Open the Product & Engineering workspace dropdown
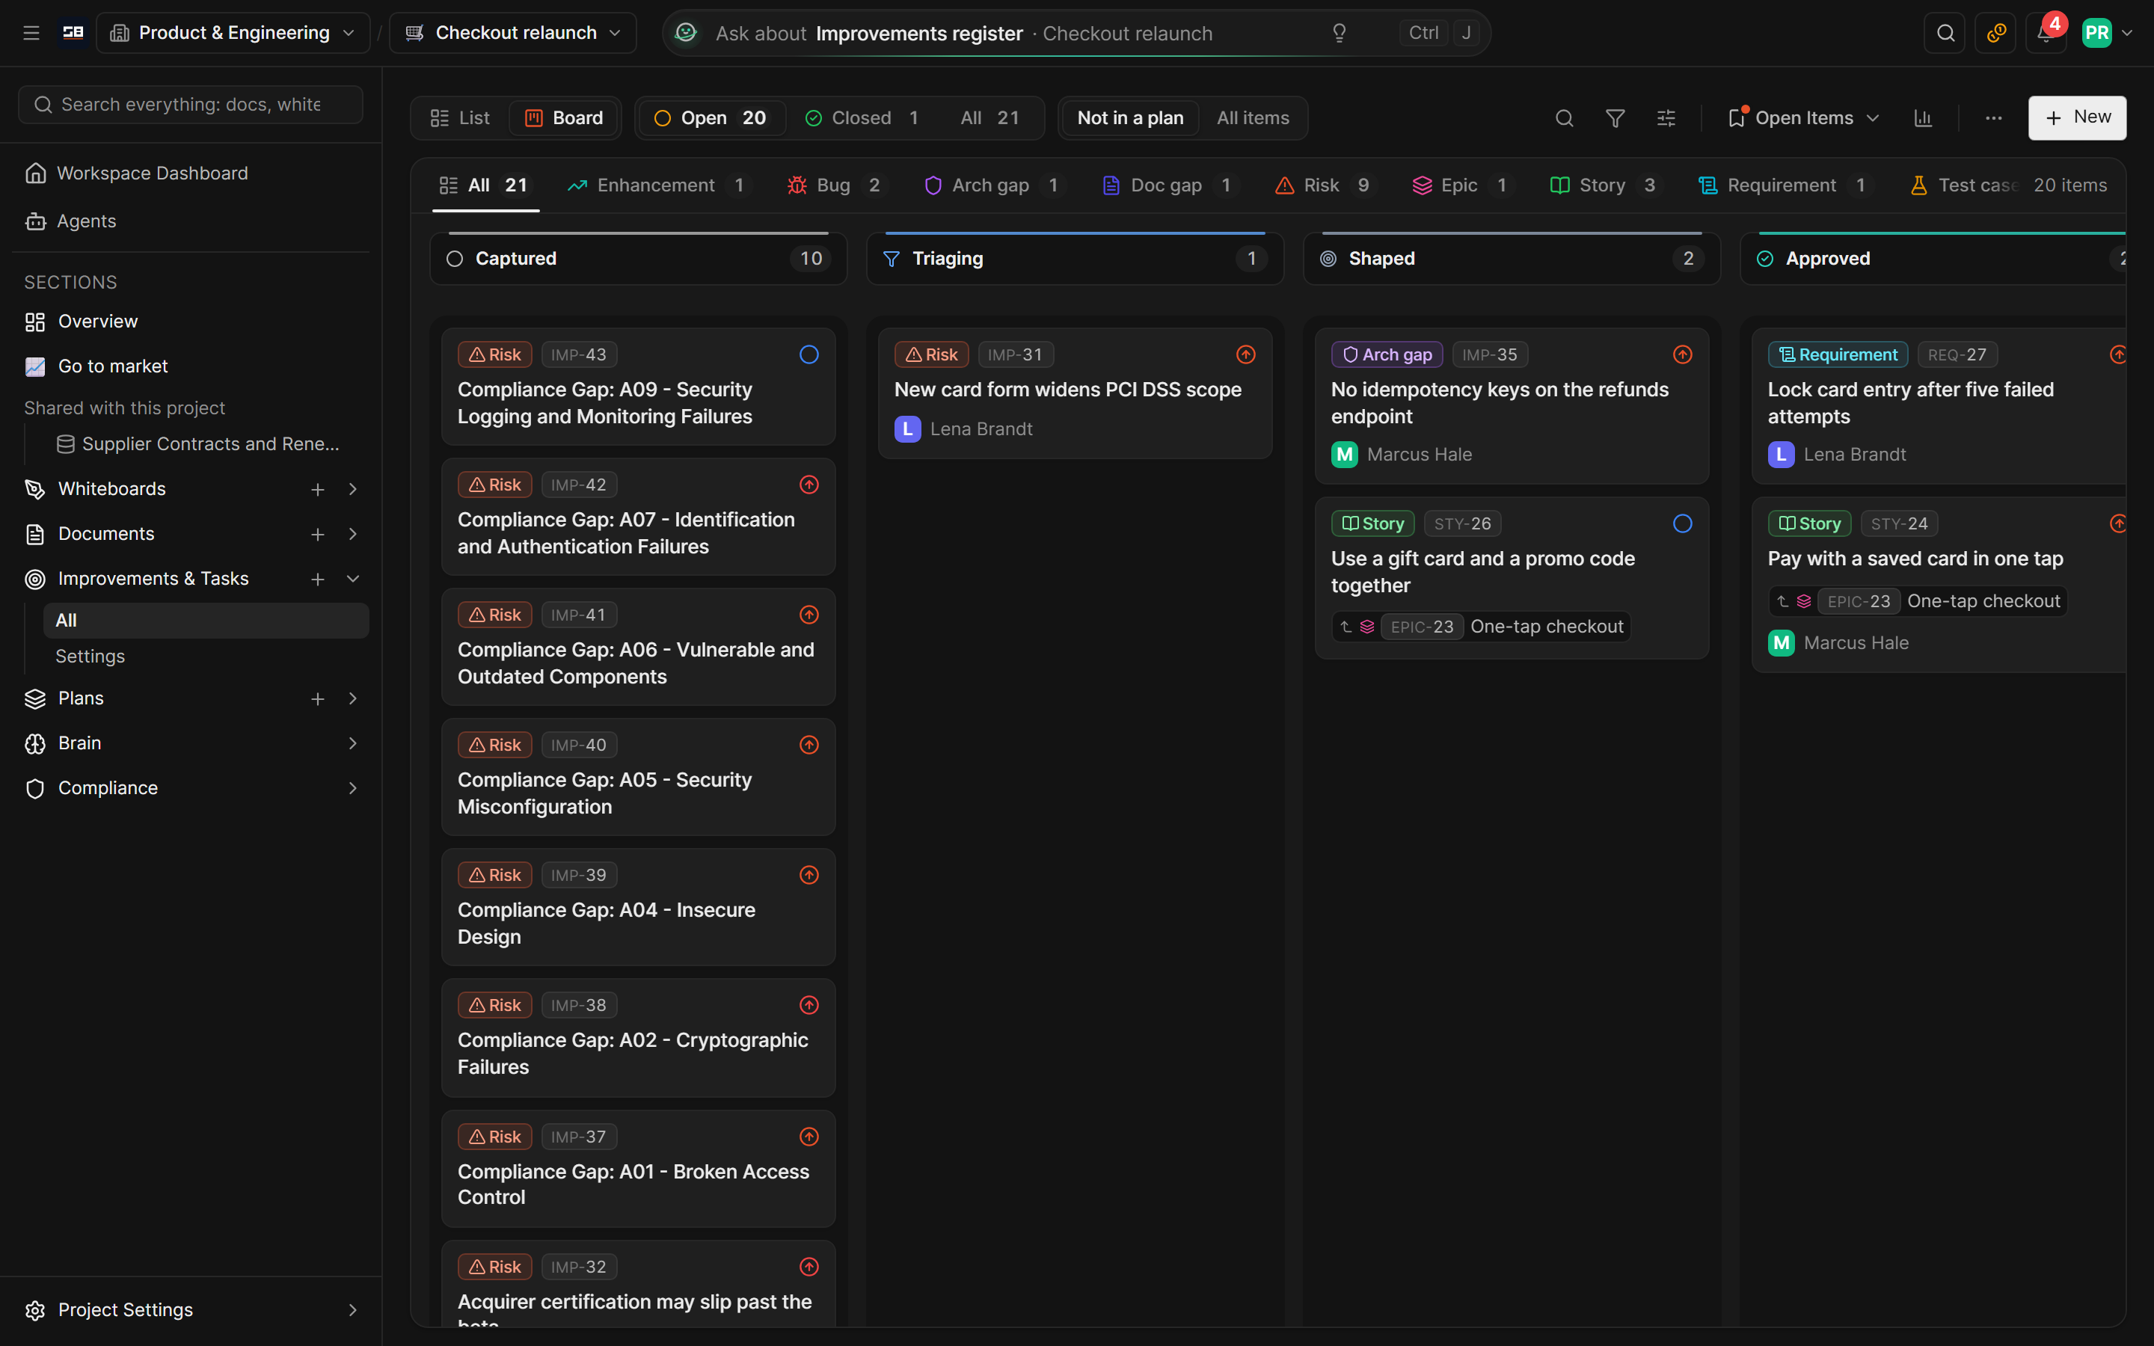 (x=233, y=33)
